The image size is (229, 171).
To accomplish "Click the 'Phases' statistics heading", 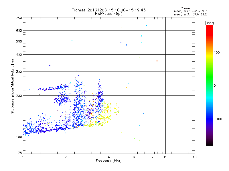I will click(185, 8).
